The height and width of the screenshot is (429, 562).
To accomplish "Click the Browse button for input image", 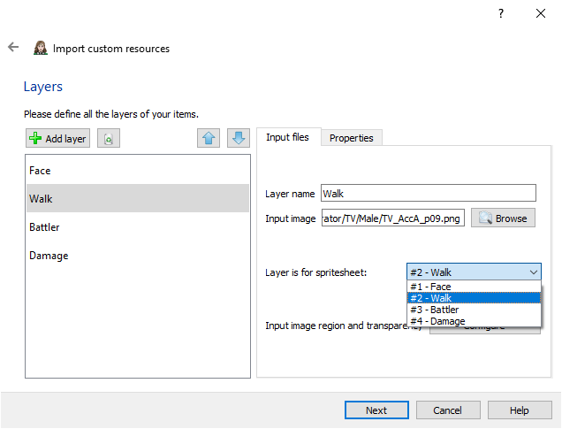I will [503, 218].
